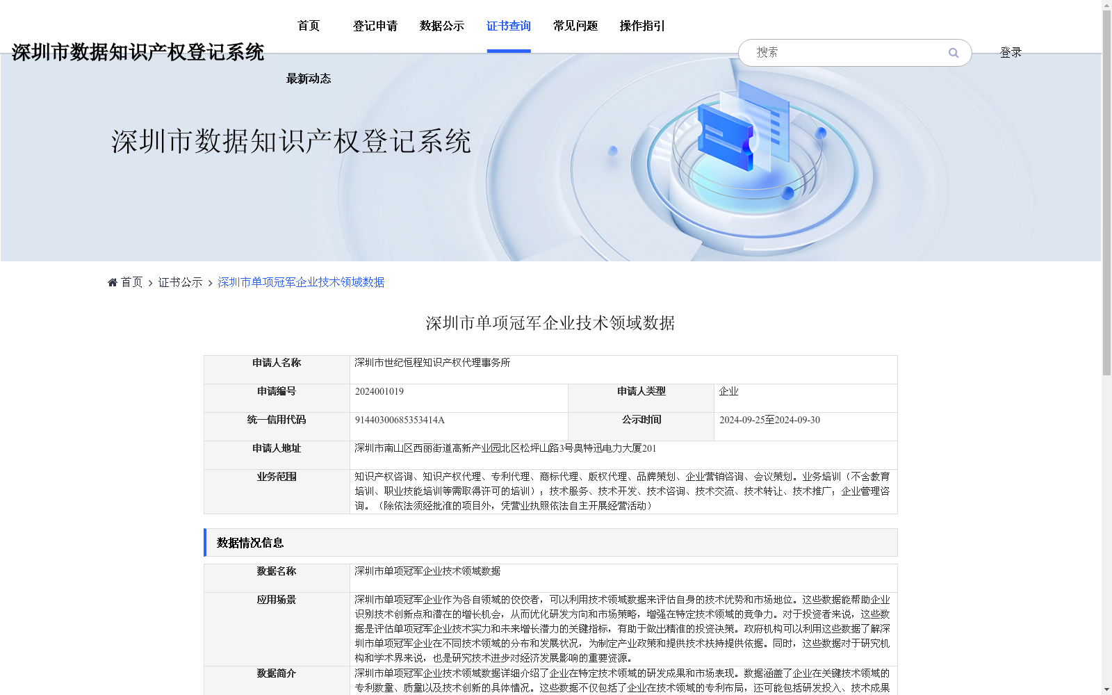Click application number 2024001019
1112x695 pixels.
coord(379,391)
